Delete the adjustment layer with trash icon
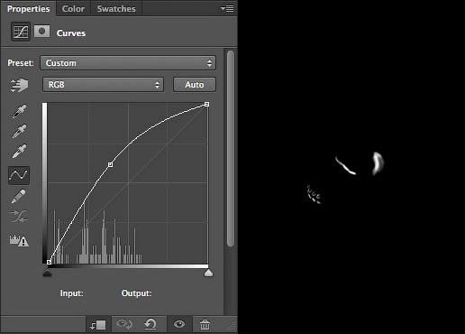The image size is (465, 334). tap(205, 325)
